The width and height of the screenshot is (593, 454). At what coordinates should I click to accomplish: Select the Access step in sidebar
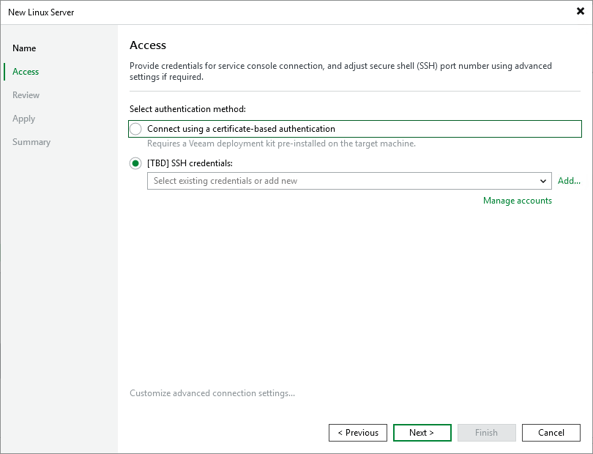tap(26, 72)
